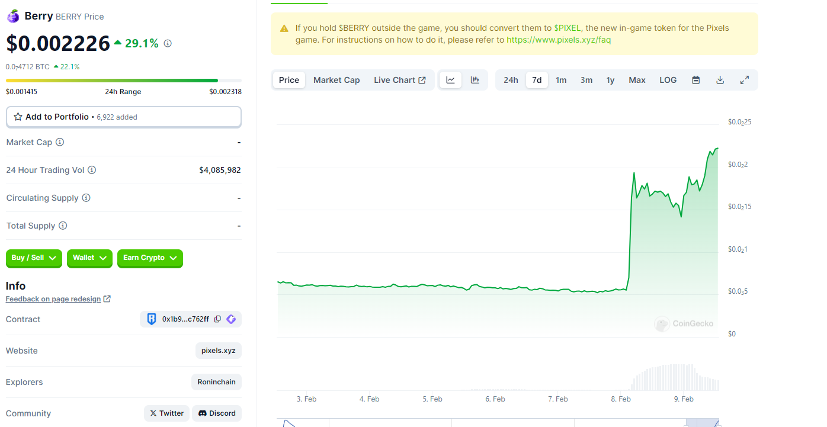Image resolution: width=827 pixels, height=427 pixels.
Task: Click the info icon beside Market Cap
Action: 60,142
